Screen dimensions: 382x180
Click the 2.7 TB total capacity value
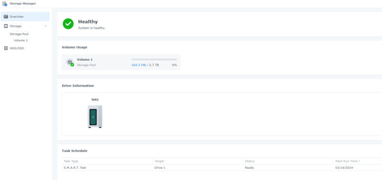coord(154,65)
